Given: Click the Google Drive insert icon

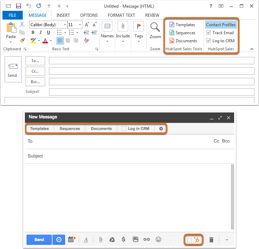Looking at the screenshot, I should click(112, 240).
